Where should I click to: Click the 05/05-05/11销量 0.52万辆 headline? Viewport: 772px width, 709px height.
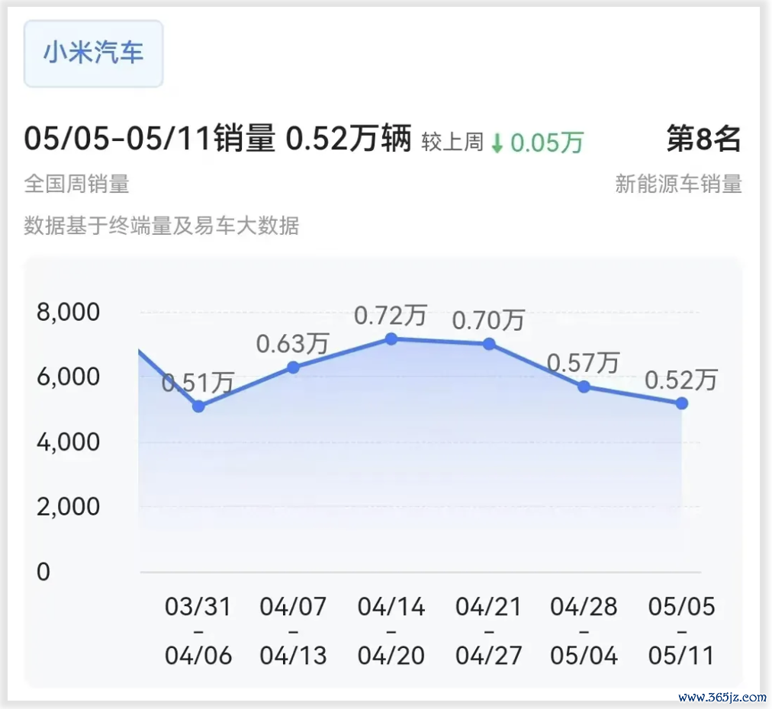click(x=217, y=139)
